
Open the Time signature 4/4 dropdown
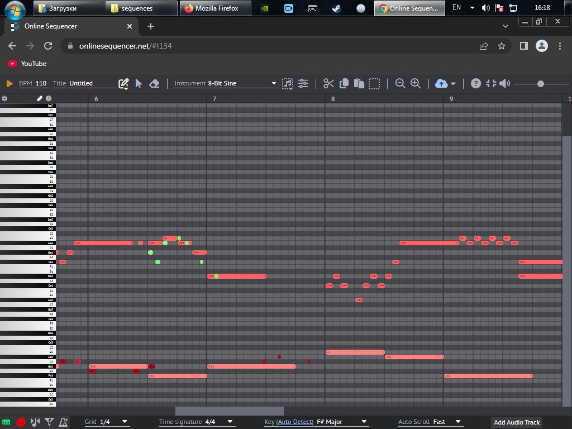196,422
